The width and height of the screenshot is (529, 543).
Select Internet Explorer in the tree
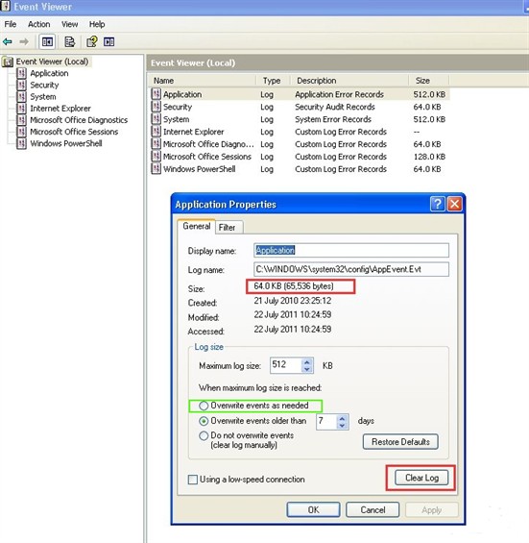(60, 109)
